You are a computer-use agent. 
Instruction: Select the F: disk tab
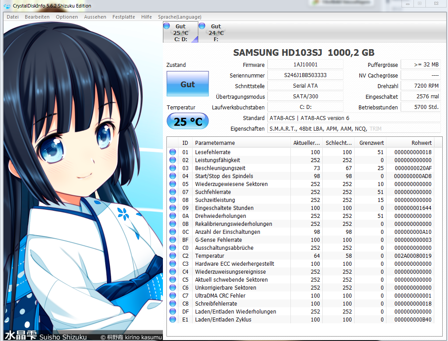click(x=216, y=32)
